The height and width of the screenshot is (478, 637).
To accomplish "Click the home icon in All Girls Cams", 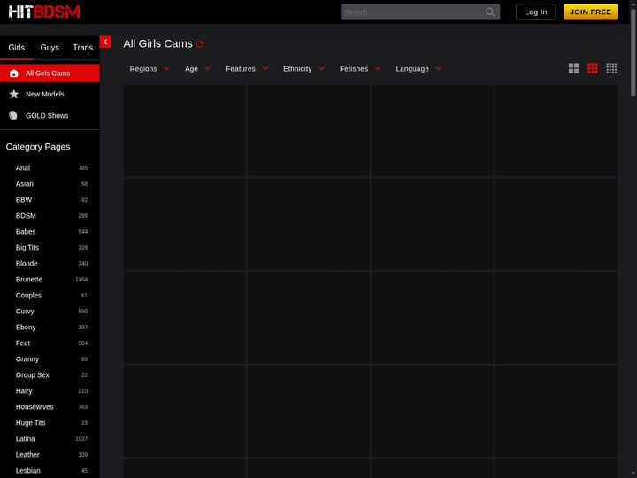I will (14, 73).
